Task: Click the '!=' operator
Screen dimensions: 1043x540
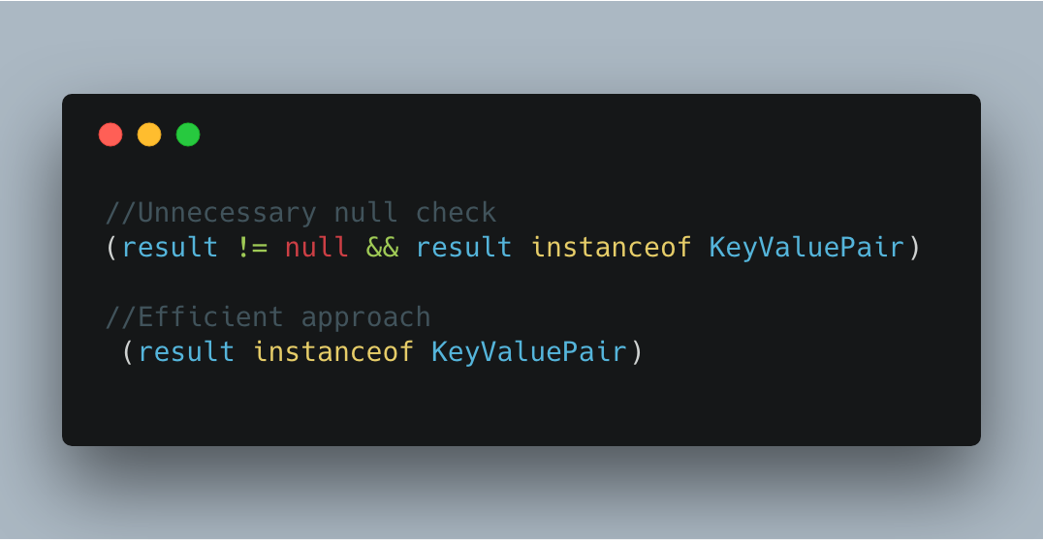Action: click(253, 247)
